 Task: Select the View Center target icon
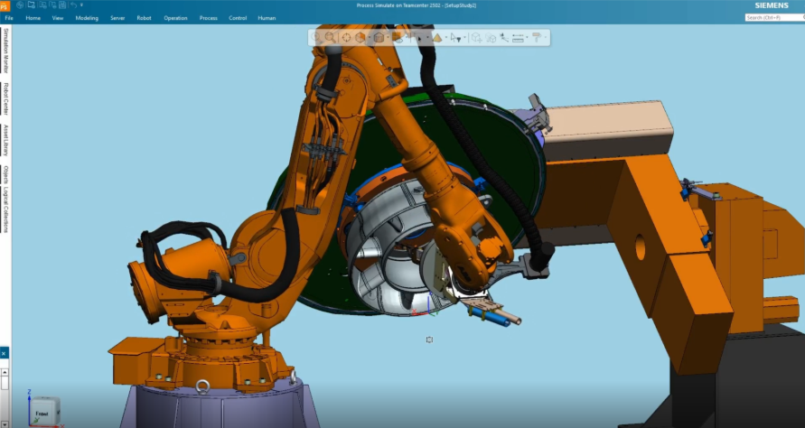(x=346, y=38)
